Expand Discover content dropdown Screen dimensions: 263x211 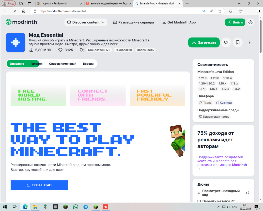86,22
